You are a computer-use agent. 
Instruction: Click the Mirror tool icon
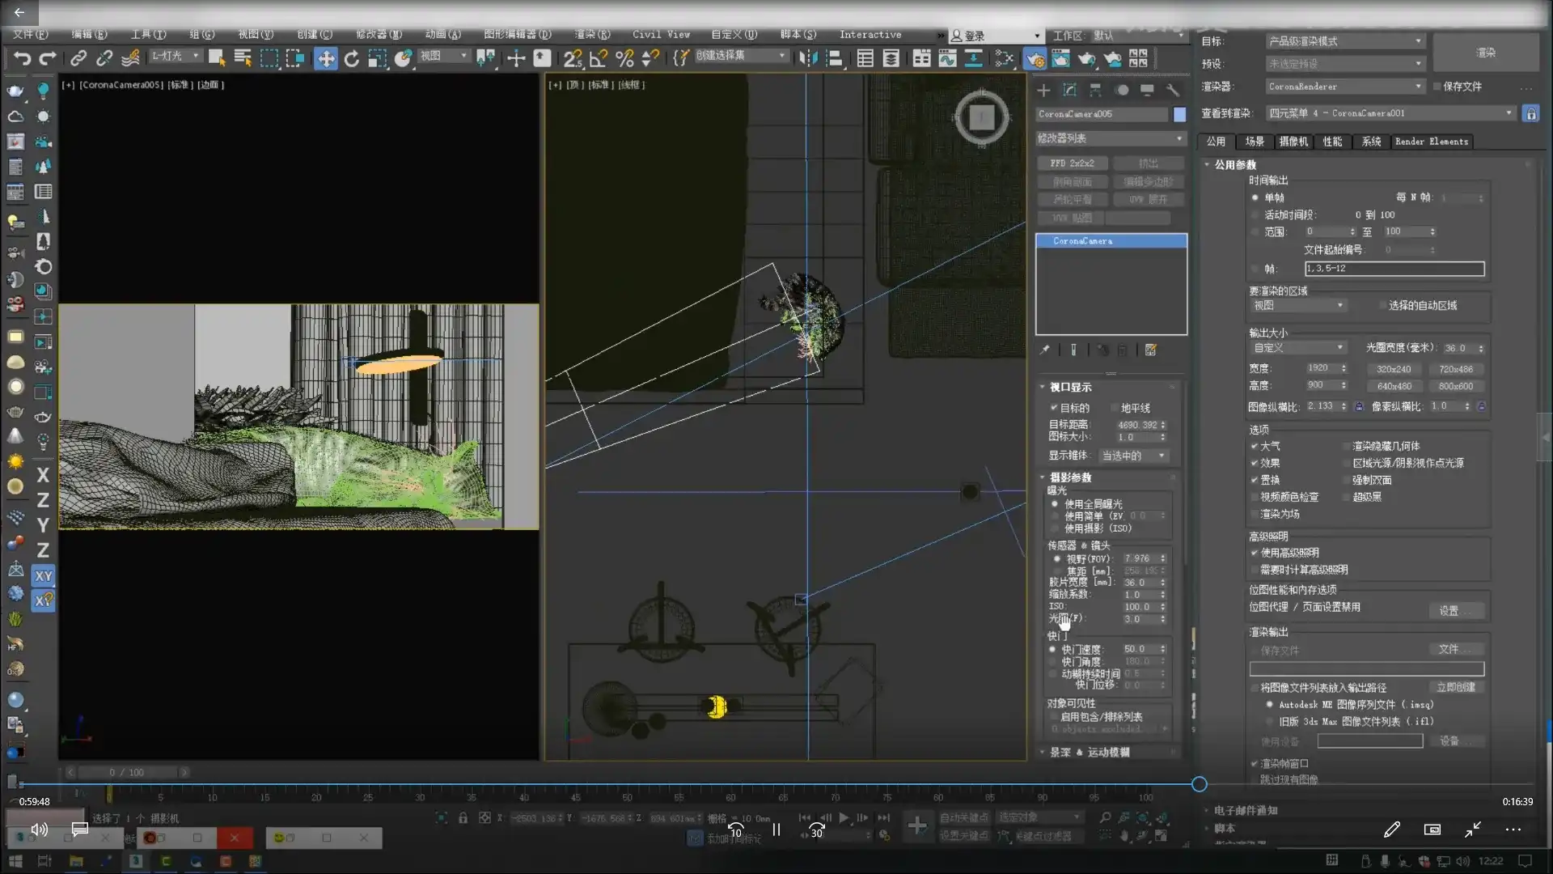[807, 58]
